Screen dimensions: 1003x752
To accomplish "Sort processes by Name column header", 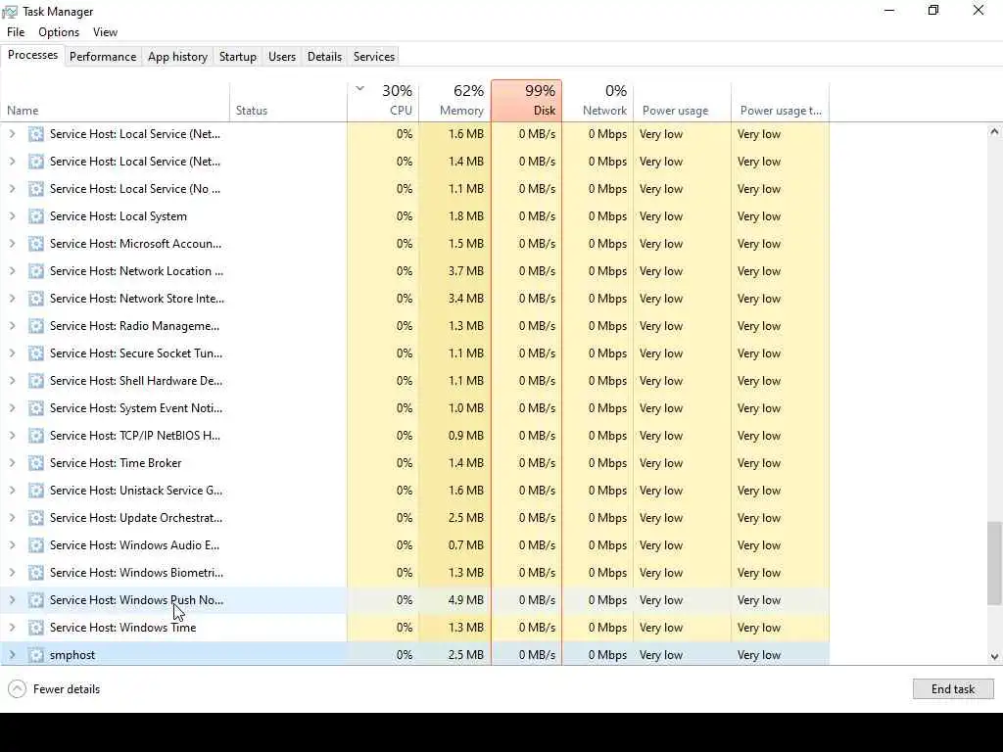I will (x=116, y=101).
